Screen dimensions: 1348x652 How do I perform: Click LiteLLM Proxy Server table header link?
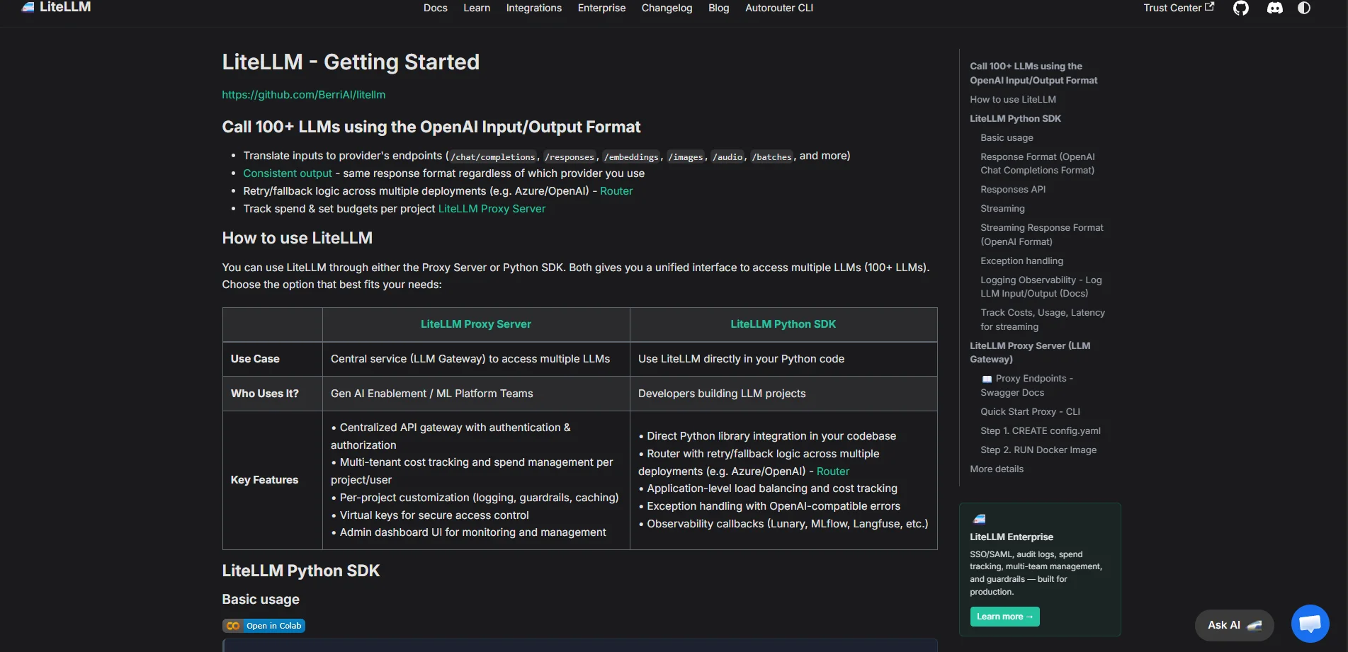coord(476,324)
